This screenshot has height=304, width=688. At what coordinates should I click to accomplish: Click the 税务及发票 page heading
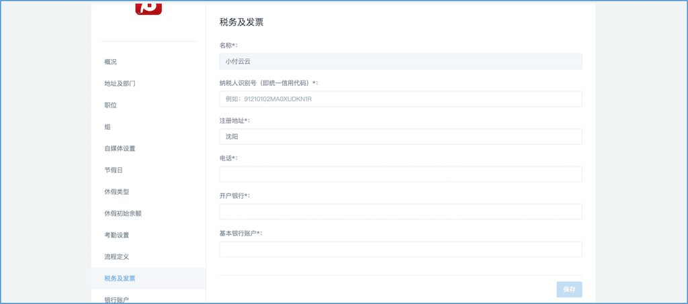241,22
